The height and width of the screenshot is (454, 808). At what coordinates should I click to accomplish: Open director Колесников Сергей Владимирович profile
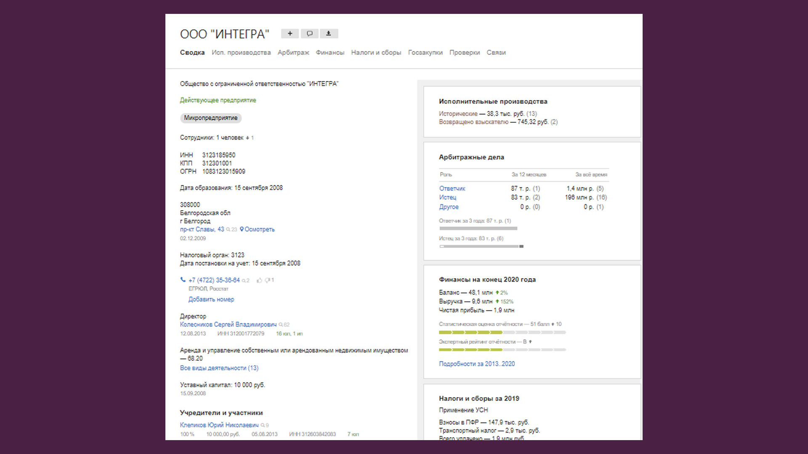[228, 325]
